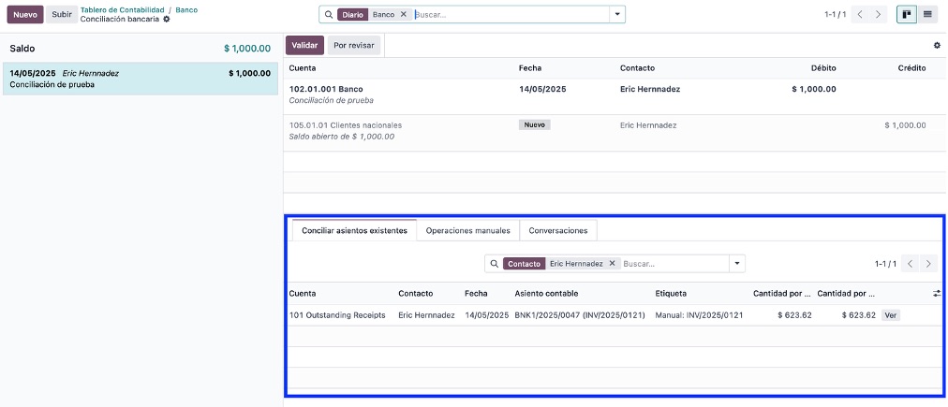Click the Contacto filter tag label
The height and width of the screenshot is (407, 948).
525,264
